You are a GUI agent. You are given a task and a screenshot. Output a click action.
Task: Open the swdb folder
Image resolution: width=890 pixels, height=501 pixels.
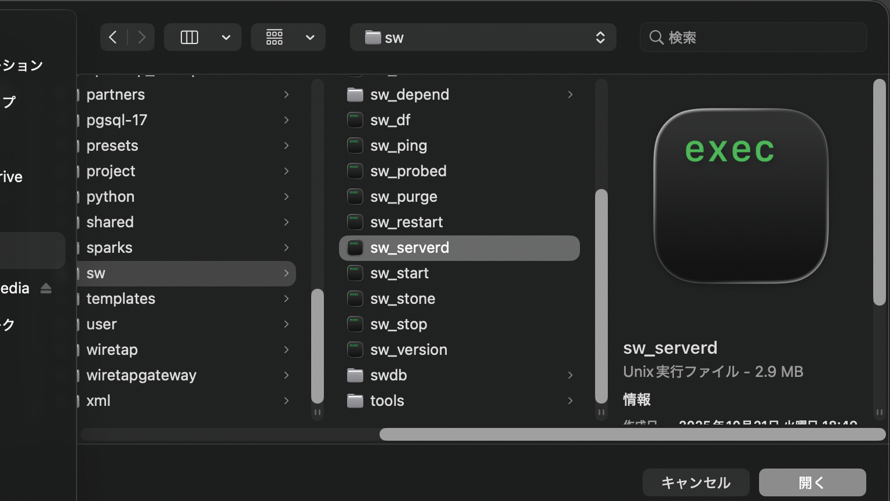click(x=388, y=375)
